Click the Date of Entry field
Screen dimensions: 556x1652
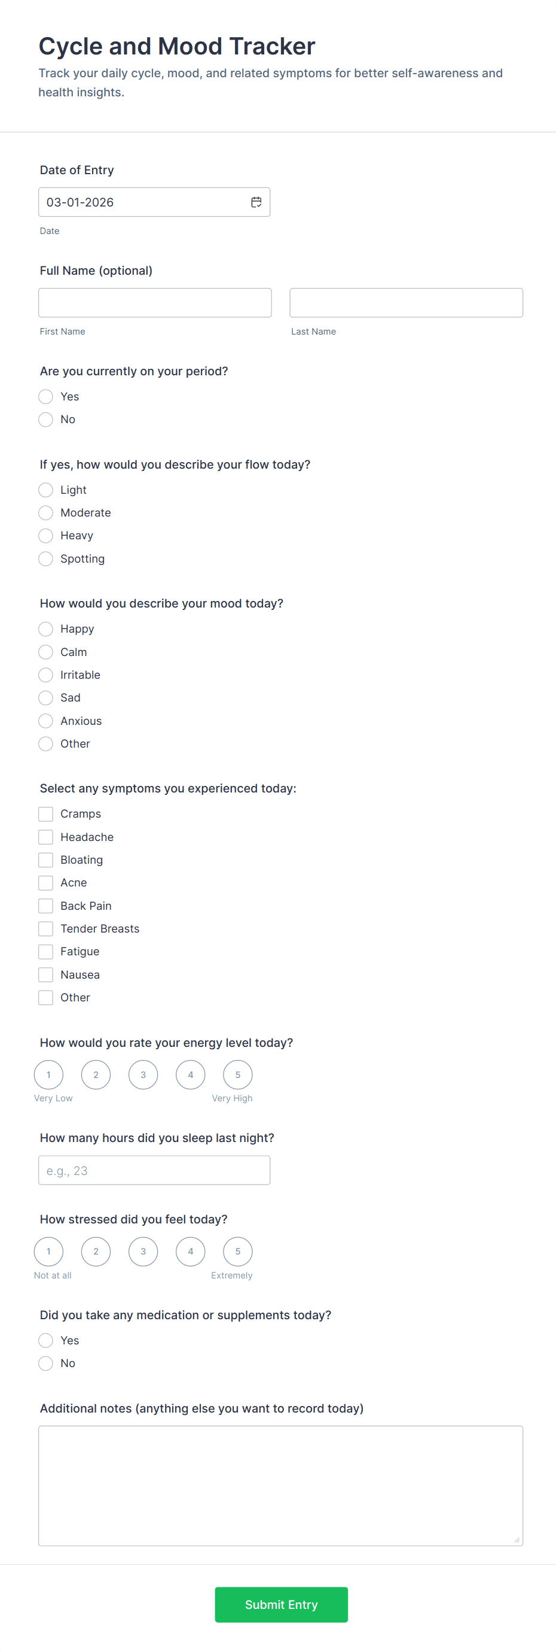pyautogui.click(x=144, y=202)
